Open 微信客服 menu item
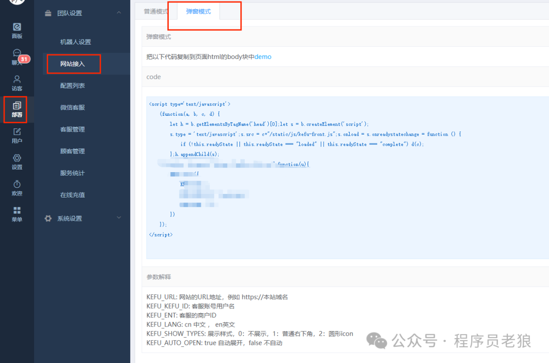 tap(73, 108)
